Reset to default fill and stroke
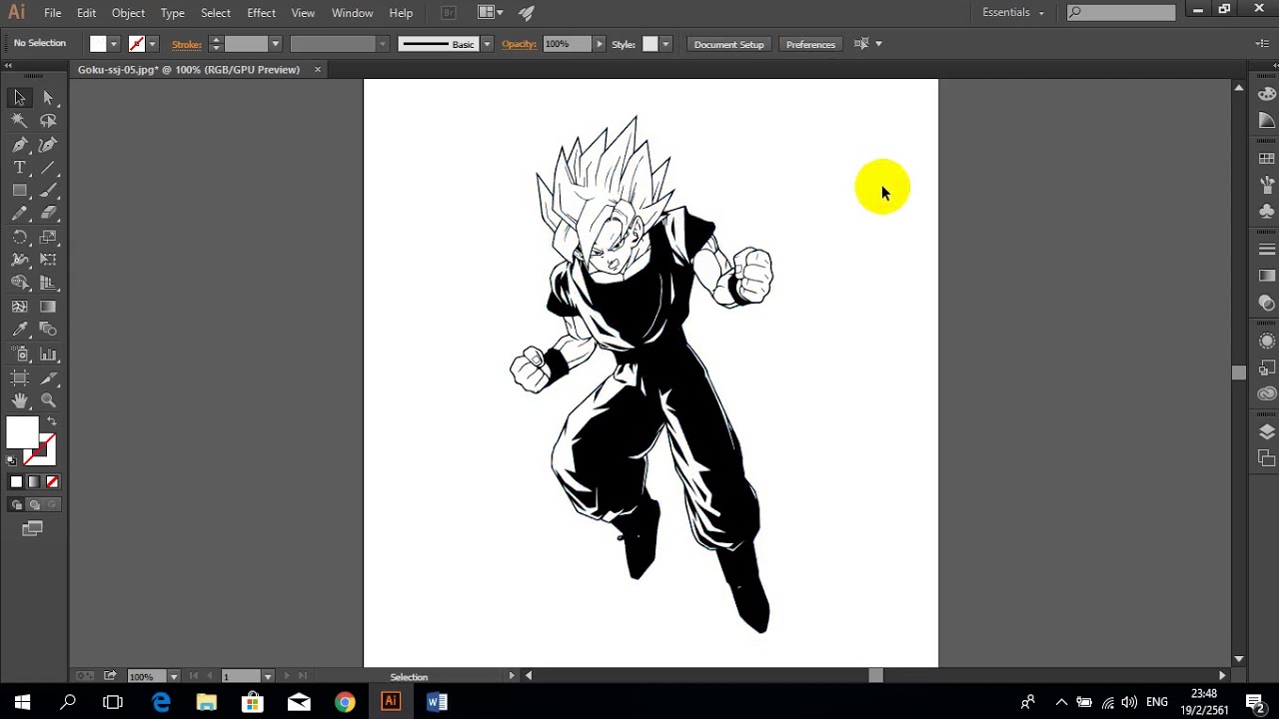The image size is (1279, 719). tap(12, 460)
